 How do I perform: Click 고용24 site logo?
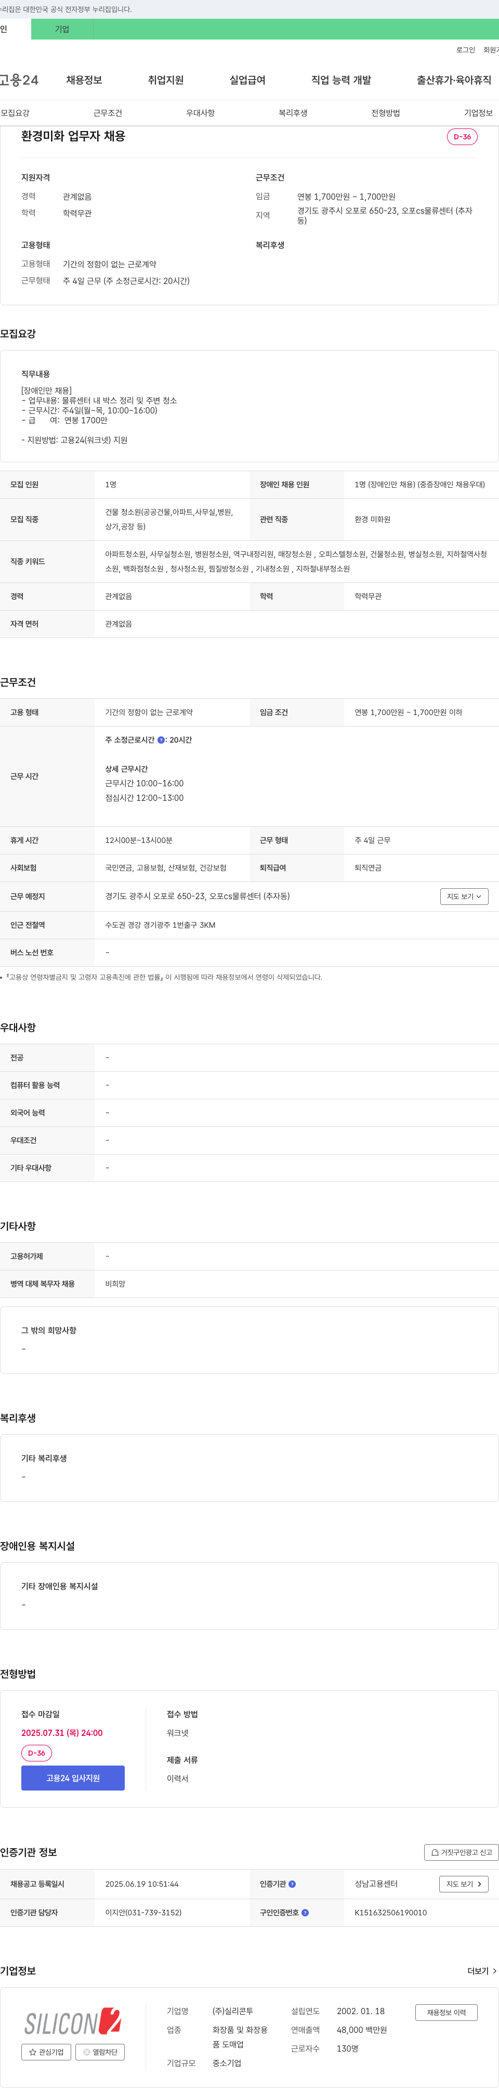(x=19, y=80)
